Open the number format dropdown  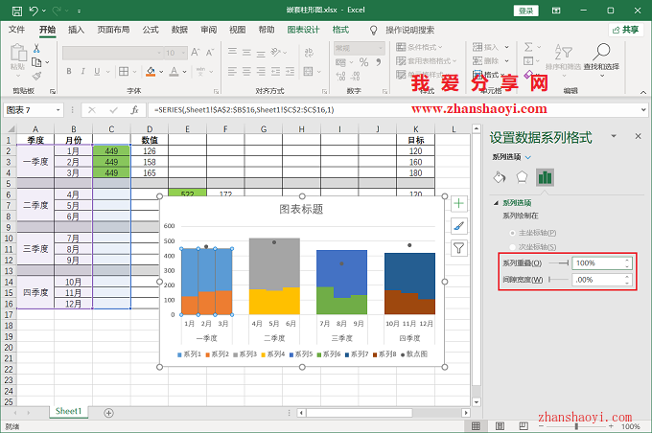point(380,48)
